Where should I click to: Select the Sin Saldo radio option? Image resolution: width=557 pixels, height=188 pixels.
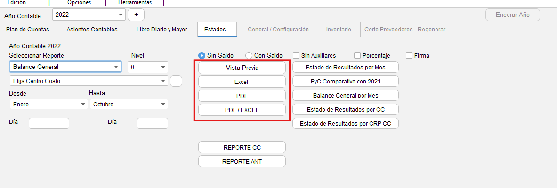point(202,55)
